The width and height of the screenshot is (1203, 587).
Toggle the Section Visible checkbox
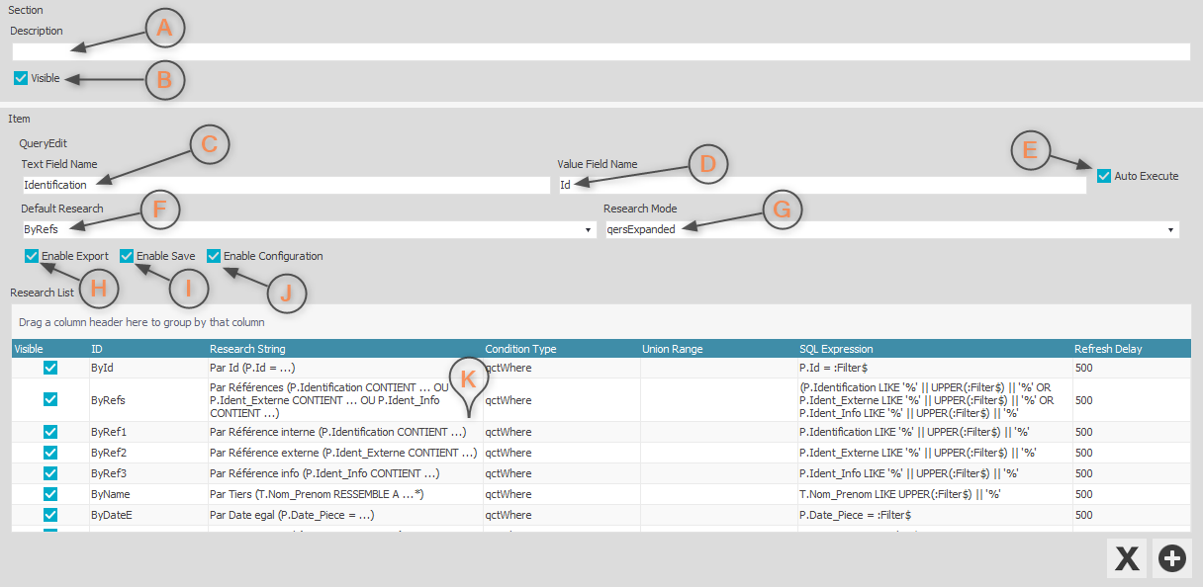click(21, 78)
